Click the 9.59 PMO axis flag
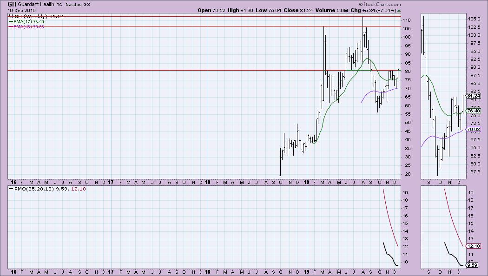Screen dimensions: 488x276 [x=473, y=265]
